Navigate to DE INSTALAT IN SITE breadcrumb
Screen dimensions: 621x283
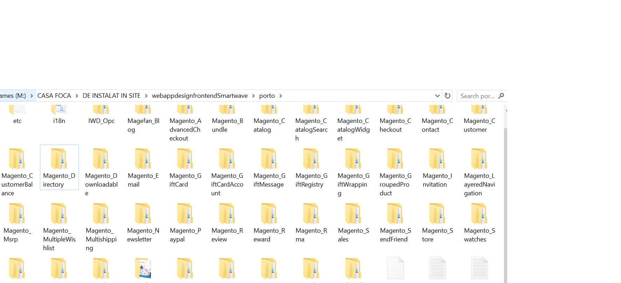tap(111, 96)
